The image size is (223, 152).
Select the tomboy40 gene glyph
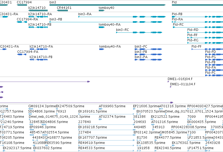(102, 10)
